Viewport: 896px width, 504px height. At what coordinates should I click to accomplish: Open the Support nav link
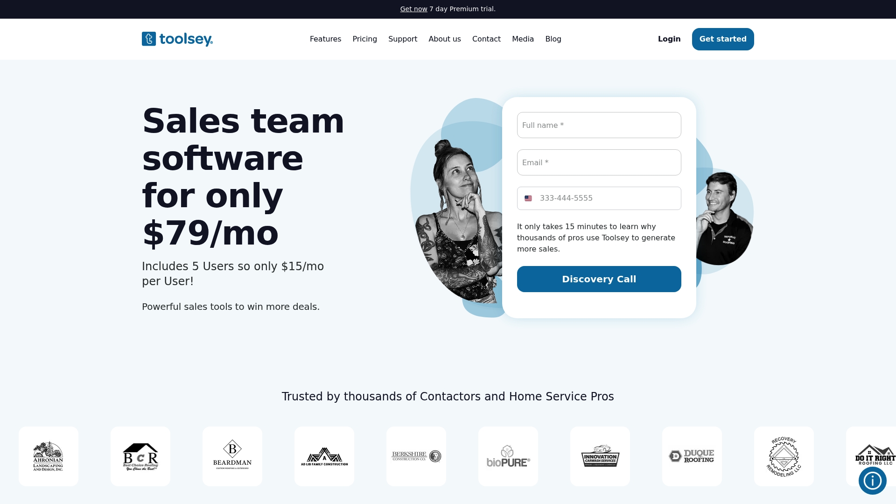point(403,39)
